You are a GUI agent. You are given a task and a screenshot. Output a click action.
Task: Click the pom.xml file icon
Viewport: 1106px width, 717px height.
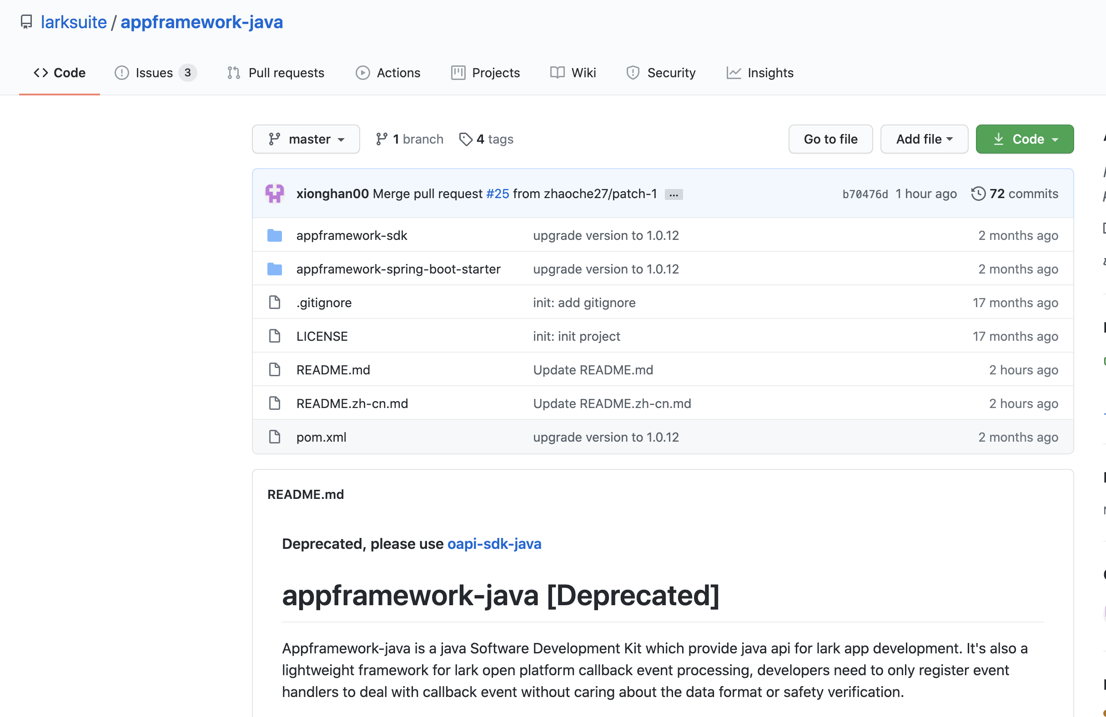click(x=275, y=437)
